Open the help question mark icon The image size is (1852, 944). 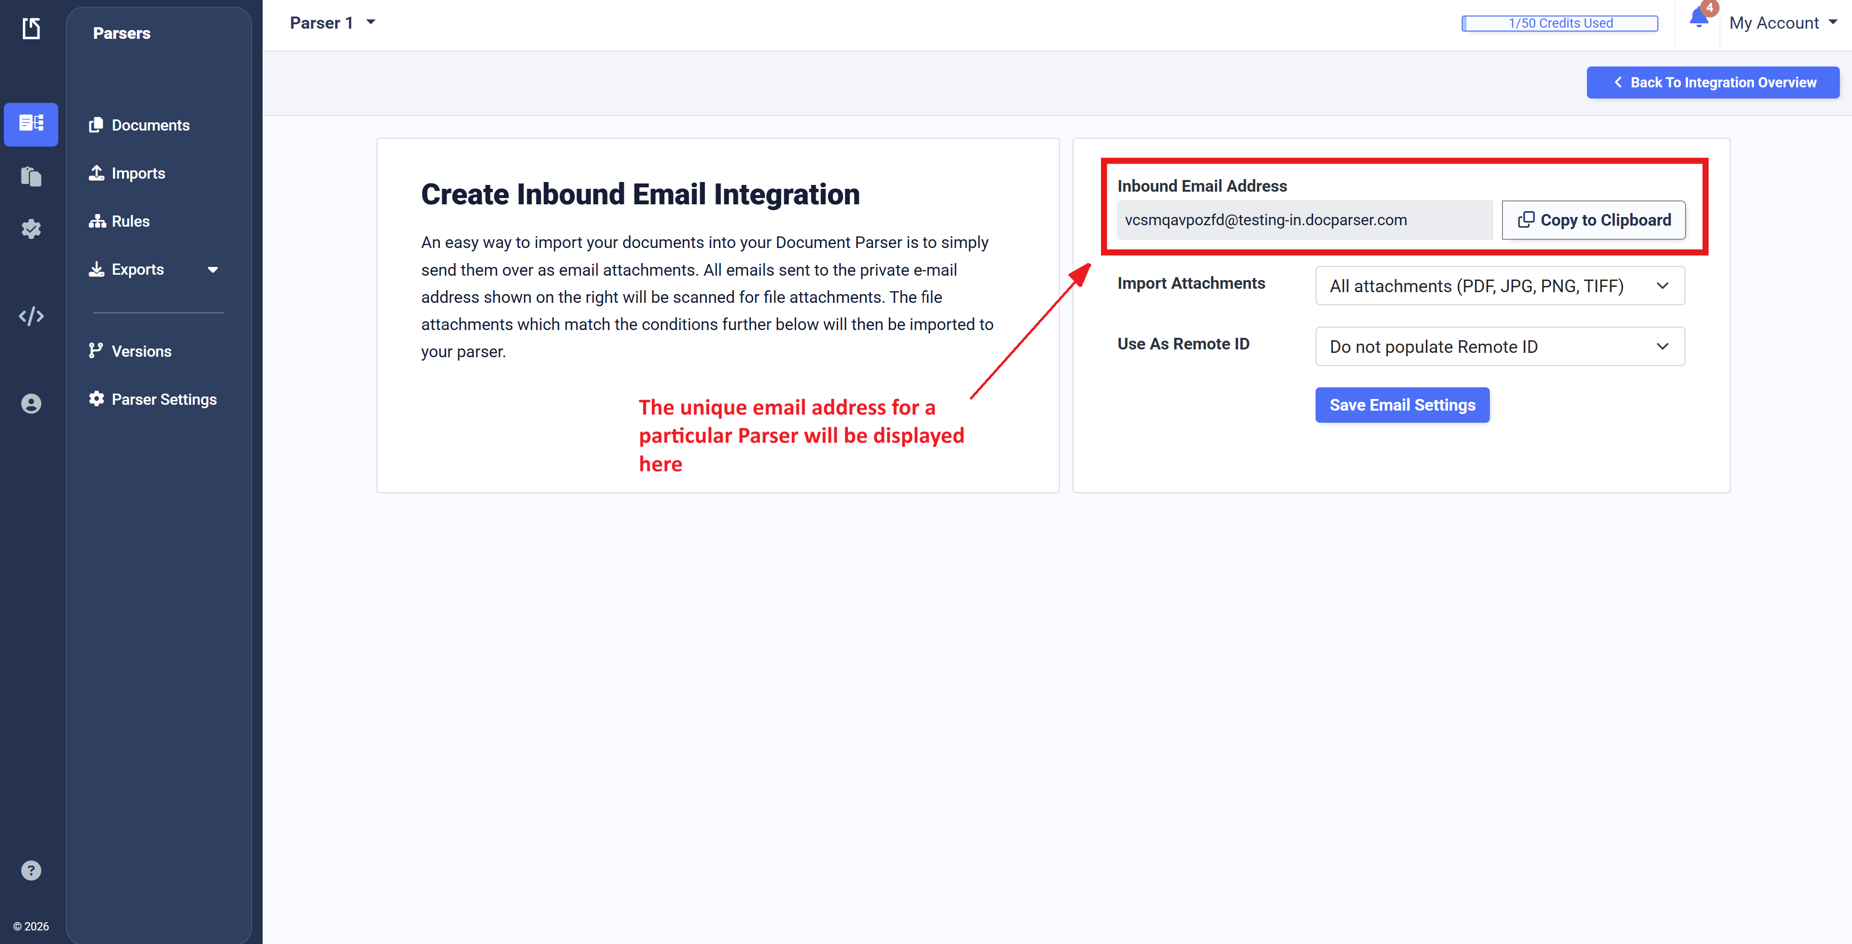[31, 871]
